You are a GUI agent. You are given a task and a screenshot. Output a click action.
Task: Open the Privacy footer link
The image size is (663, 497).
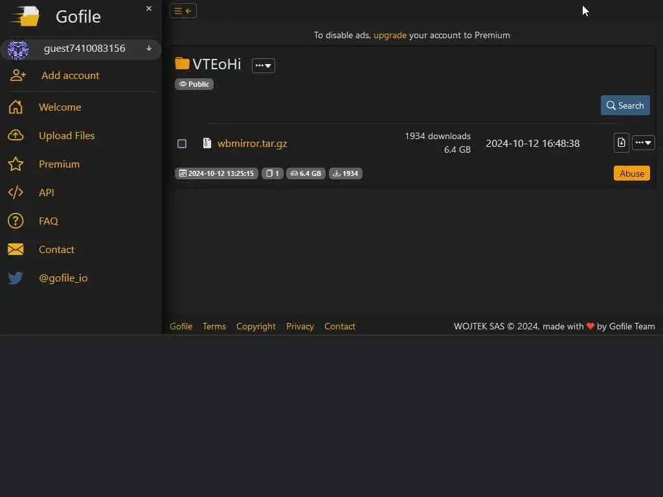[300, 326]
